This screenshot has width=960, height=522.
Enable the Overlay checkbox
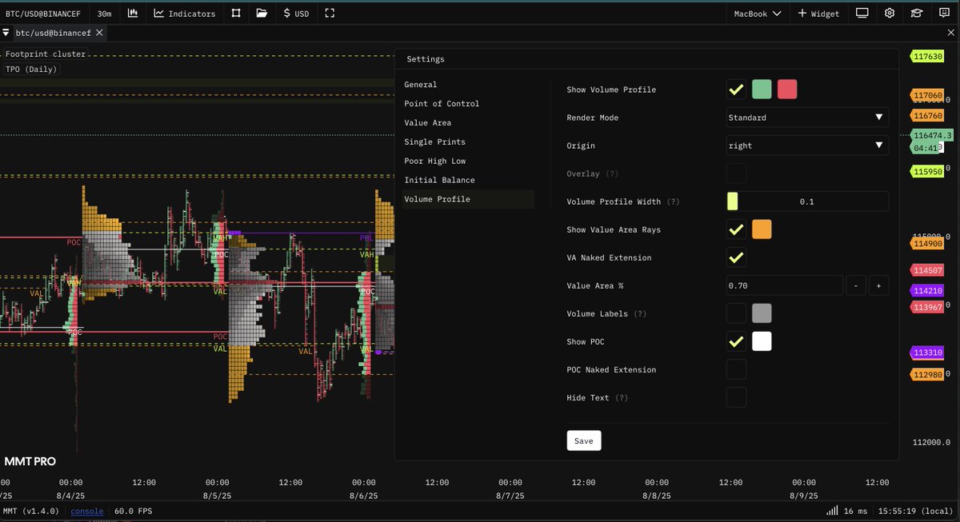pyautogui.click(x=736, y=173)
